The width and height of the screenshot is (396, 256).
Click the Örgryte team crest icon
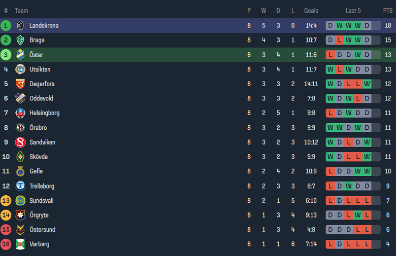[20, 215]
